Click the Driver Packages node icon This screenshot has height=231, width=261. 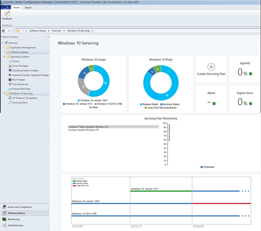(x=10, y=66)
